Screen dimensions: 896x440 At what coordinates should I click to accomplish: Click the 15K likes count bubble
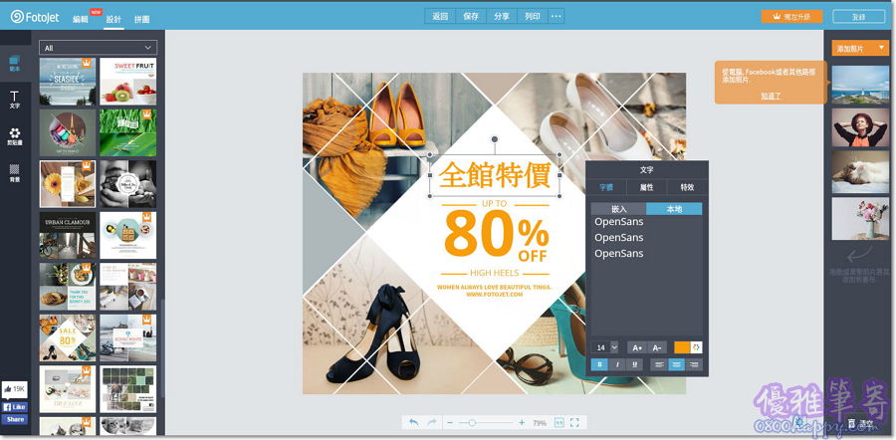click(14, 389)
